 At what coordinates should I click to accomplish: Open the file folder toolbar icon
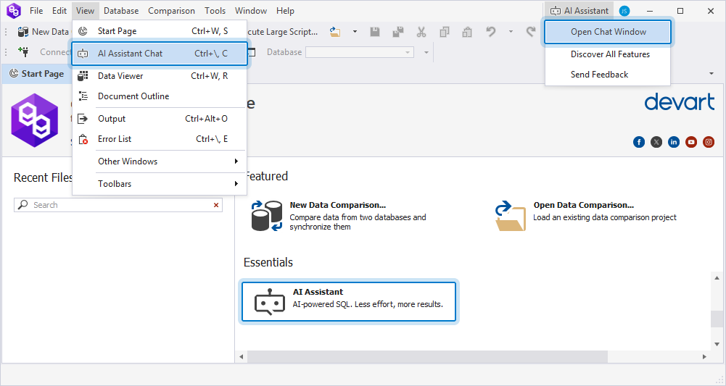(335, 32)
